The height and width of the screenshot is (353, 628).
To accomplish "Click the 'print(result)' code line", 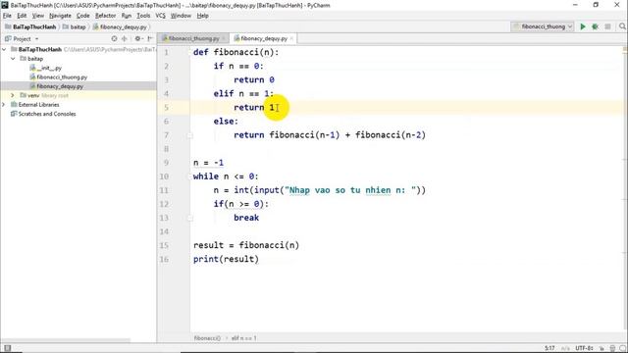I will point(226,259).
